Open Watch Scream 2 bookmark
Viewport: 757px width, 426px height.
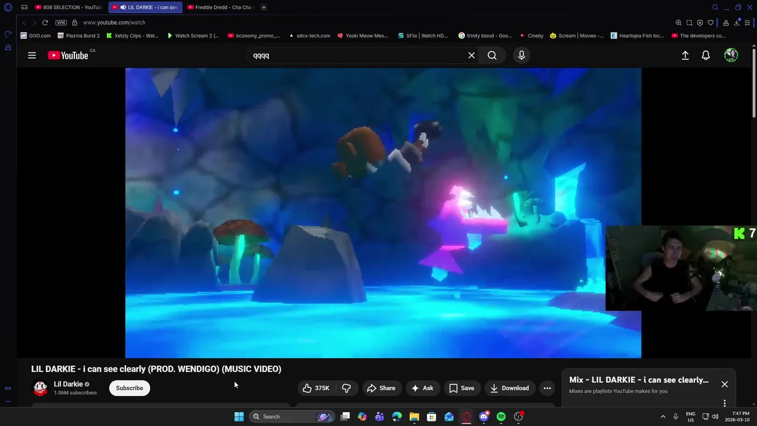[193, 35]
